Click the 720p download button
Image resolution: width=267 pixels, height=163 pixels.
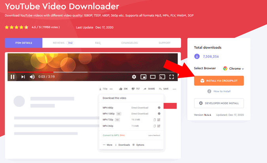[103, 89]
